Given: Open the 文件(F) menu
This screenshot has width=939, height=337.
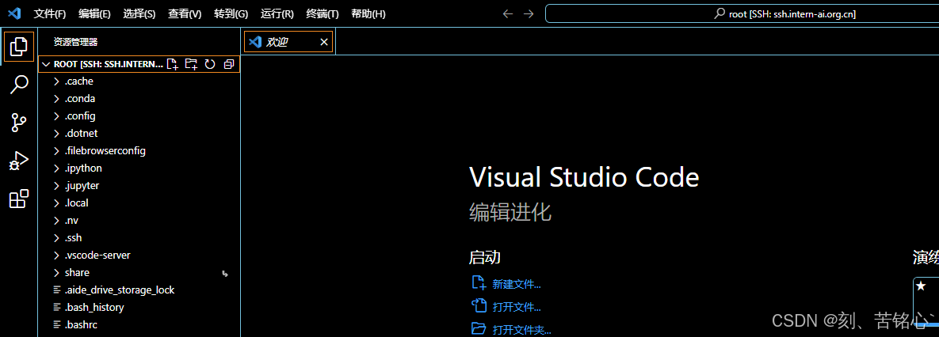Looking at the screenshot, I should [50, 13].
